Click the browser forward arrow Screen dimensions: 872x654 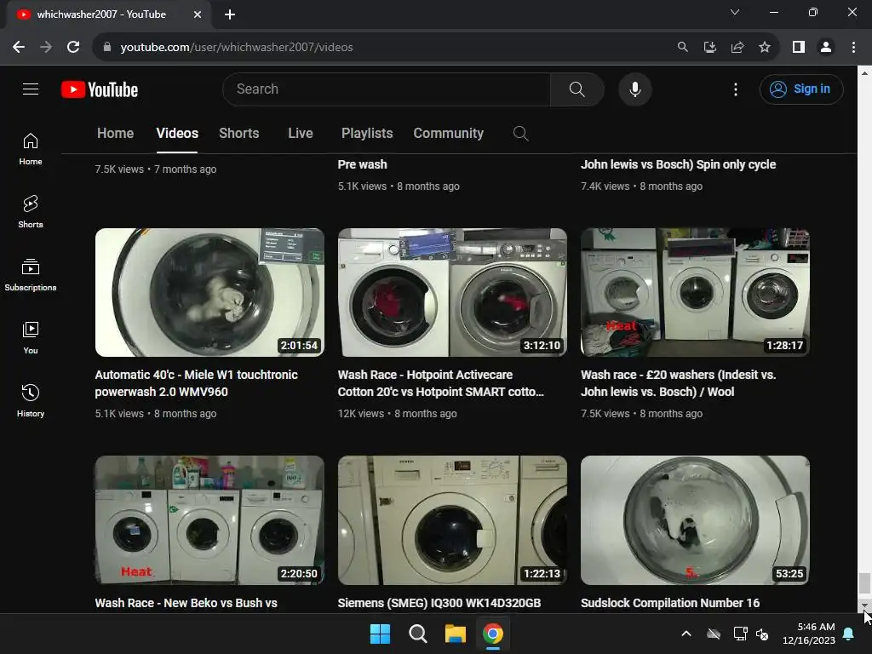46,48
